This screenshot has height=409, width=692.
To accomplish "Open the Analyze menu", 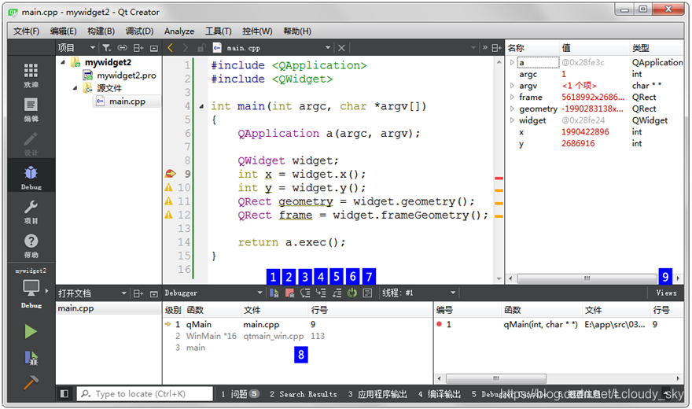I will (x=179, y=31).
